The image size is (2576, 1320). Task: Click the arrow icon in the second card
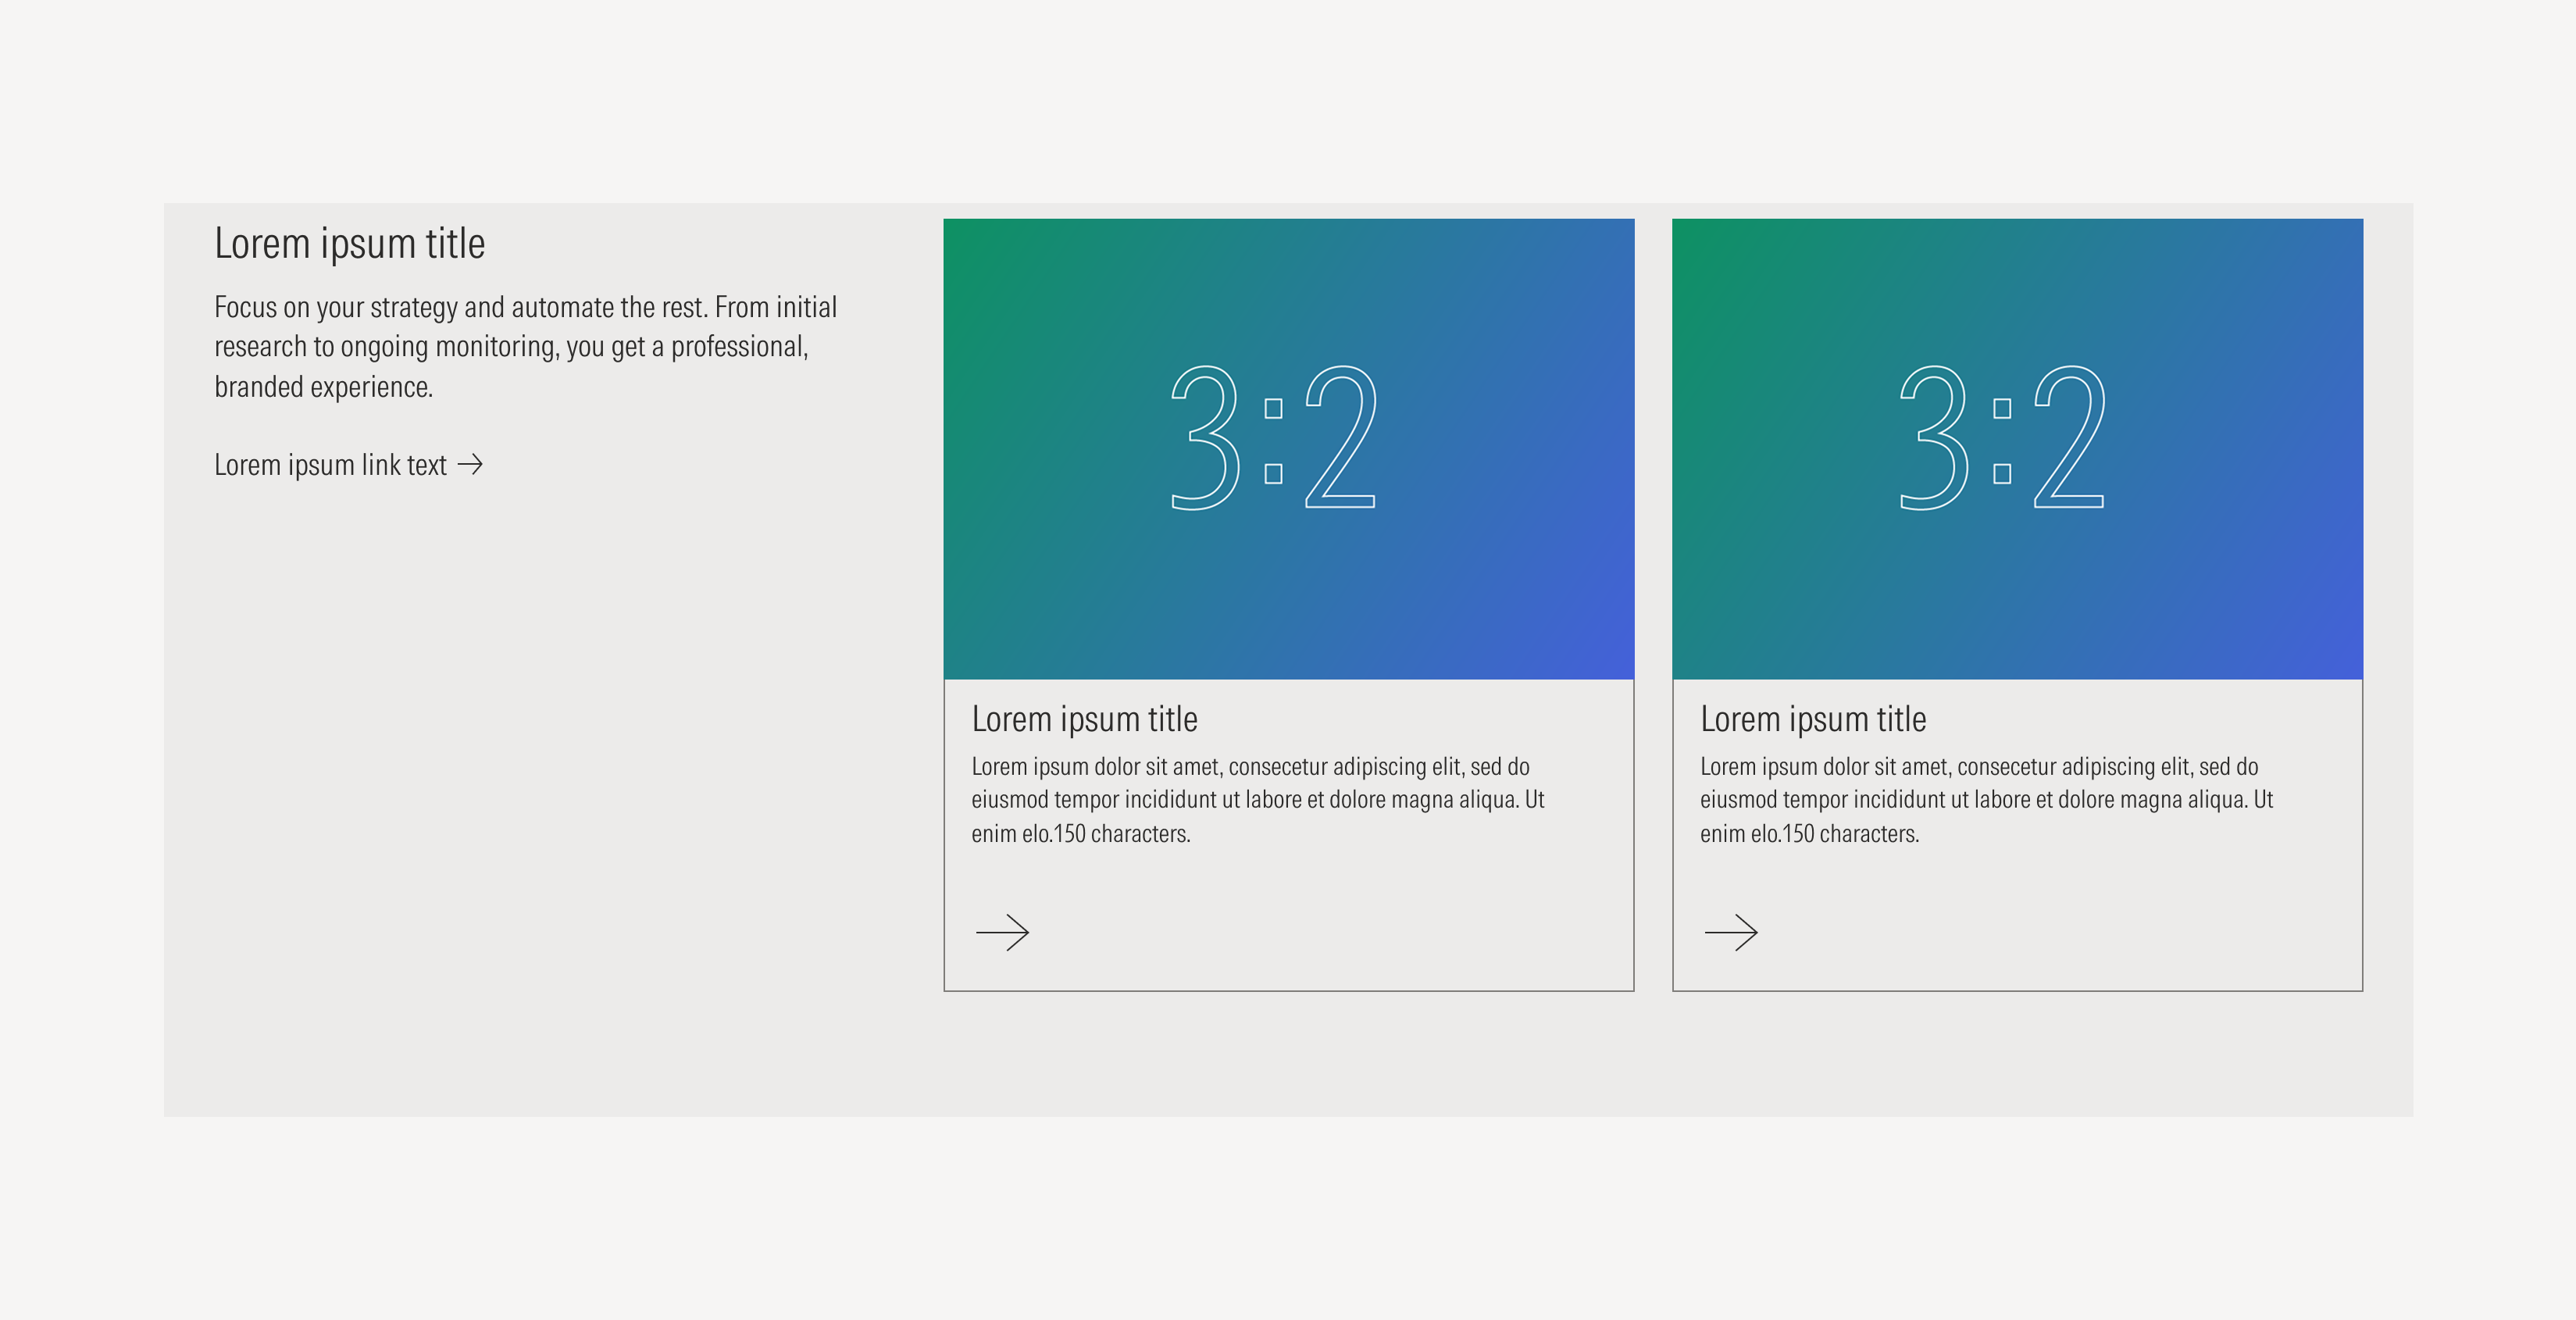point(1731,932)
